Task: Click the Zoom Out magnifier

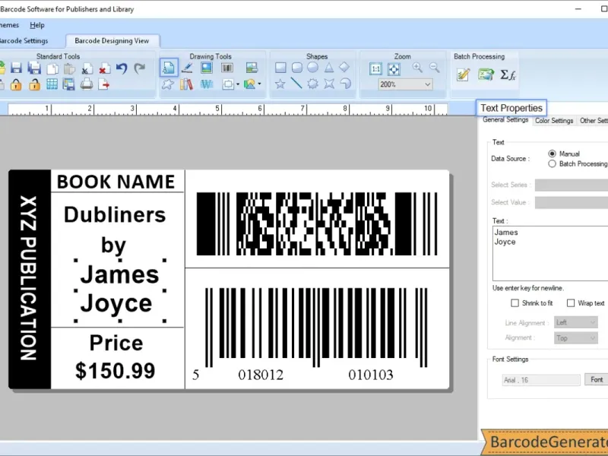Action: (x=434, y=68)
